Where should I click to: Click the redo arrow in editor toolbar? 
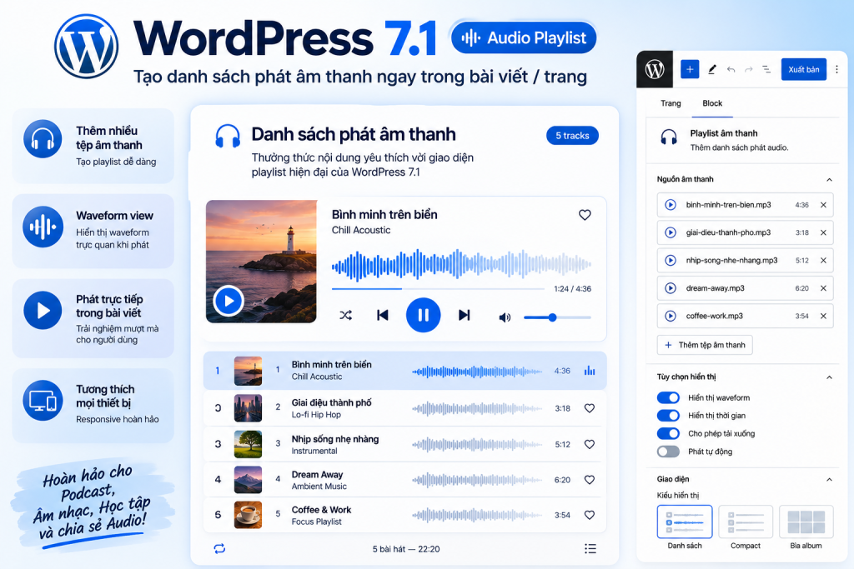tap(749, 69)
